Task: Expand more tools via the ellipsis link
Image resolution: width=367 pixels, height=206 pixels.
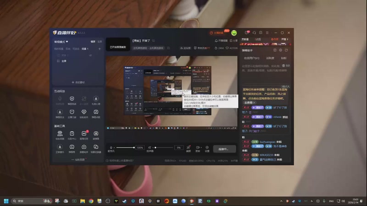Action: coord(78,160)
